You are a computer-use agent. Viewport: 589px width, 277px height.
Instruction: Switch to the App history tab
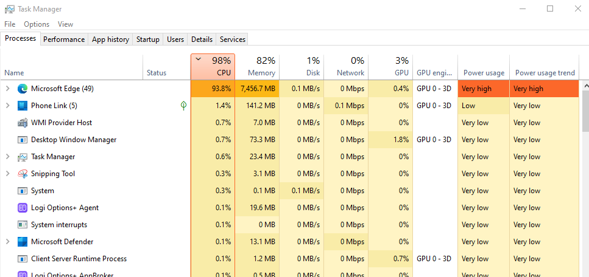110,39
